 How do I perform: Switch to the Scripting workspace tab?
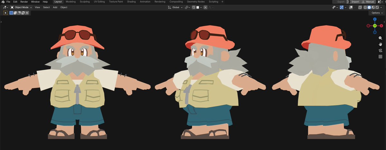click(x=213, y=2)
